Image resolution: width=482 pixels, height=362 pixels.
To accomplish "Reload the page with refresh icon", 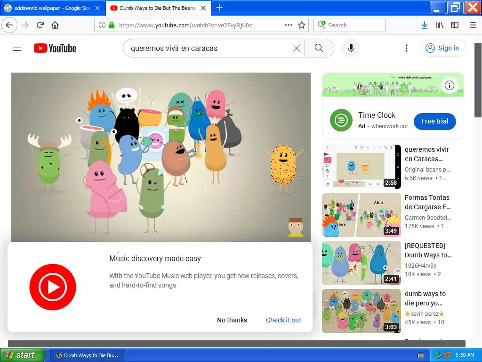I will (x=40, y=25).
